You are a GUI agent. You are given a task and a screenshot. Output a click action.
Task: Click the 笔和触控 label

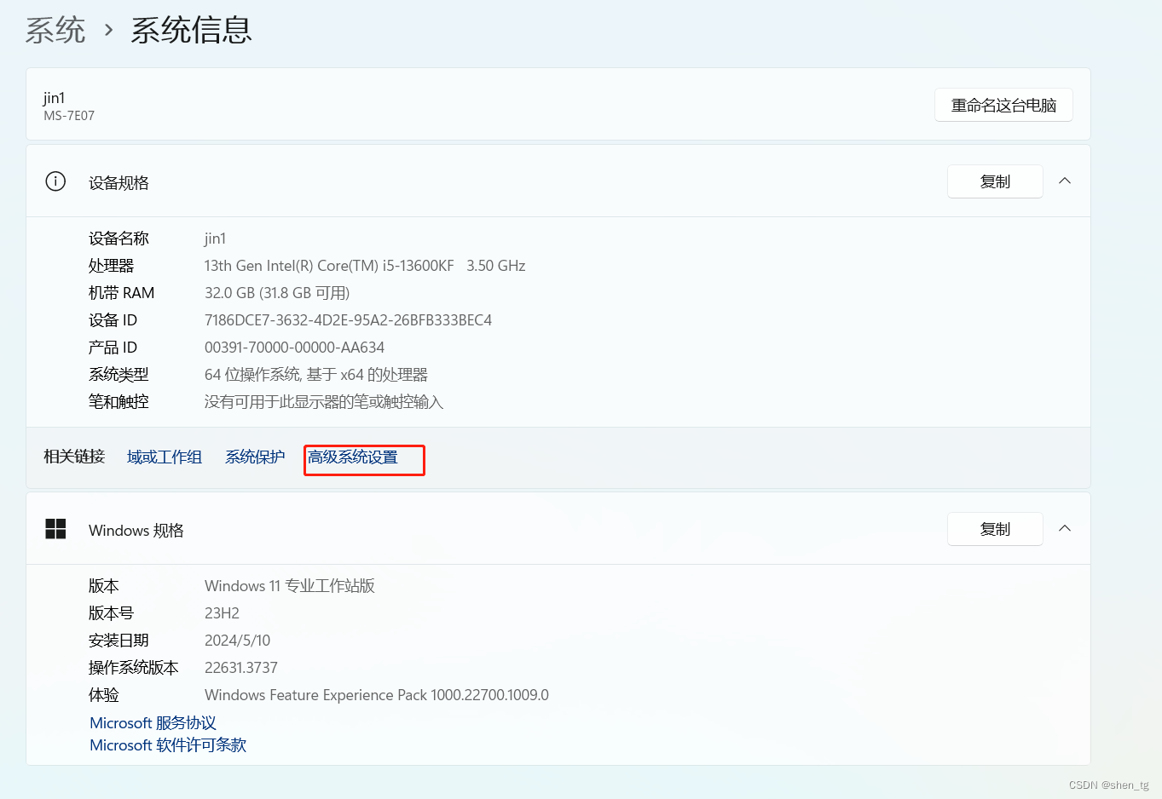(x=119, y=402)
